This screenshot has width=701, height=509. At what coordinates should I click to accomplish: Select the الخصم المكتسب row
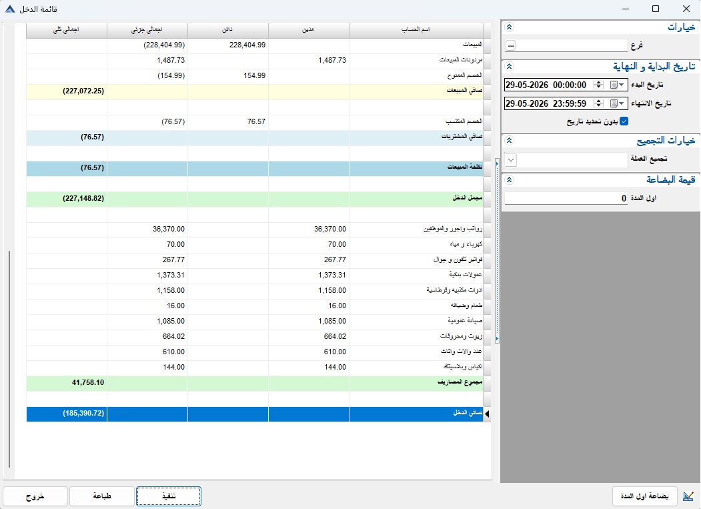pyautogui.click(x=255, y=121)
